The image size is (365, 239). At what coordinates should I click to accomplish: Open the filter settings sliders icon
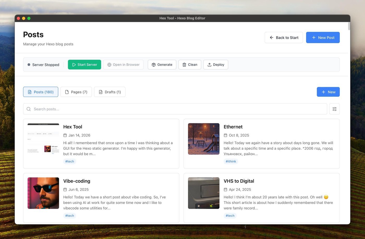(334, 109)
